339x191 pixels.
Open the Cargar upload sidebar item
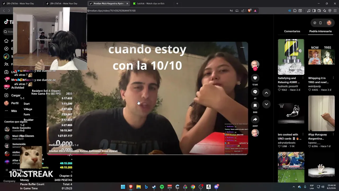click(12, 95)
